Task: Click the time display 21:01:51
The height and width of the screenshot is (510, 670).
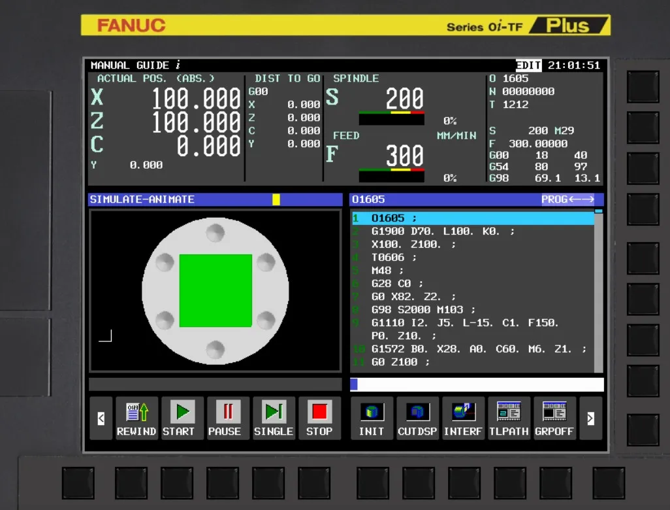Action: coord(574,65)
